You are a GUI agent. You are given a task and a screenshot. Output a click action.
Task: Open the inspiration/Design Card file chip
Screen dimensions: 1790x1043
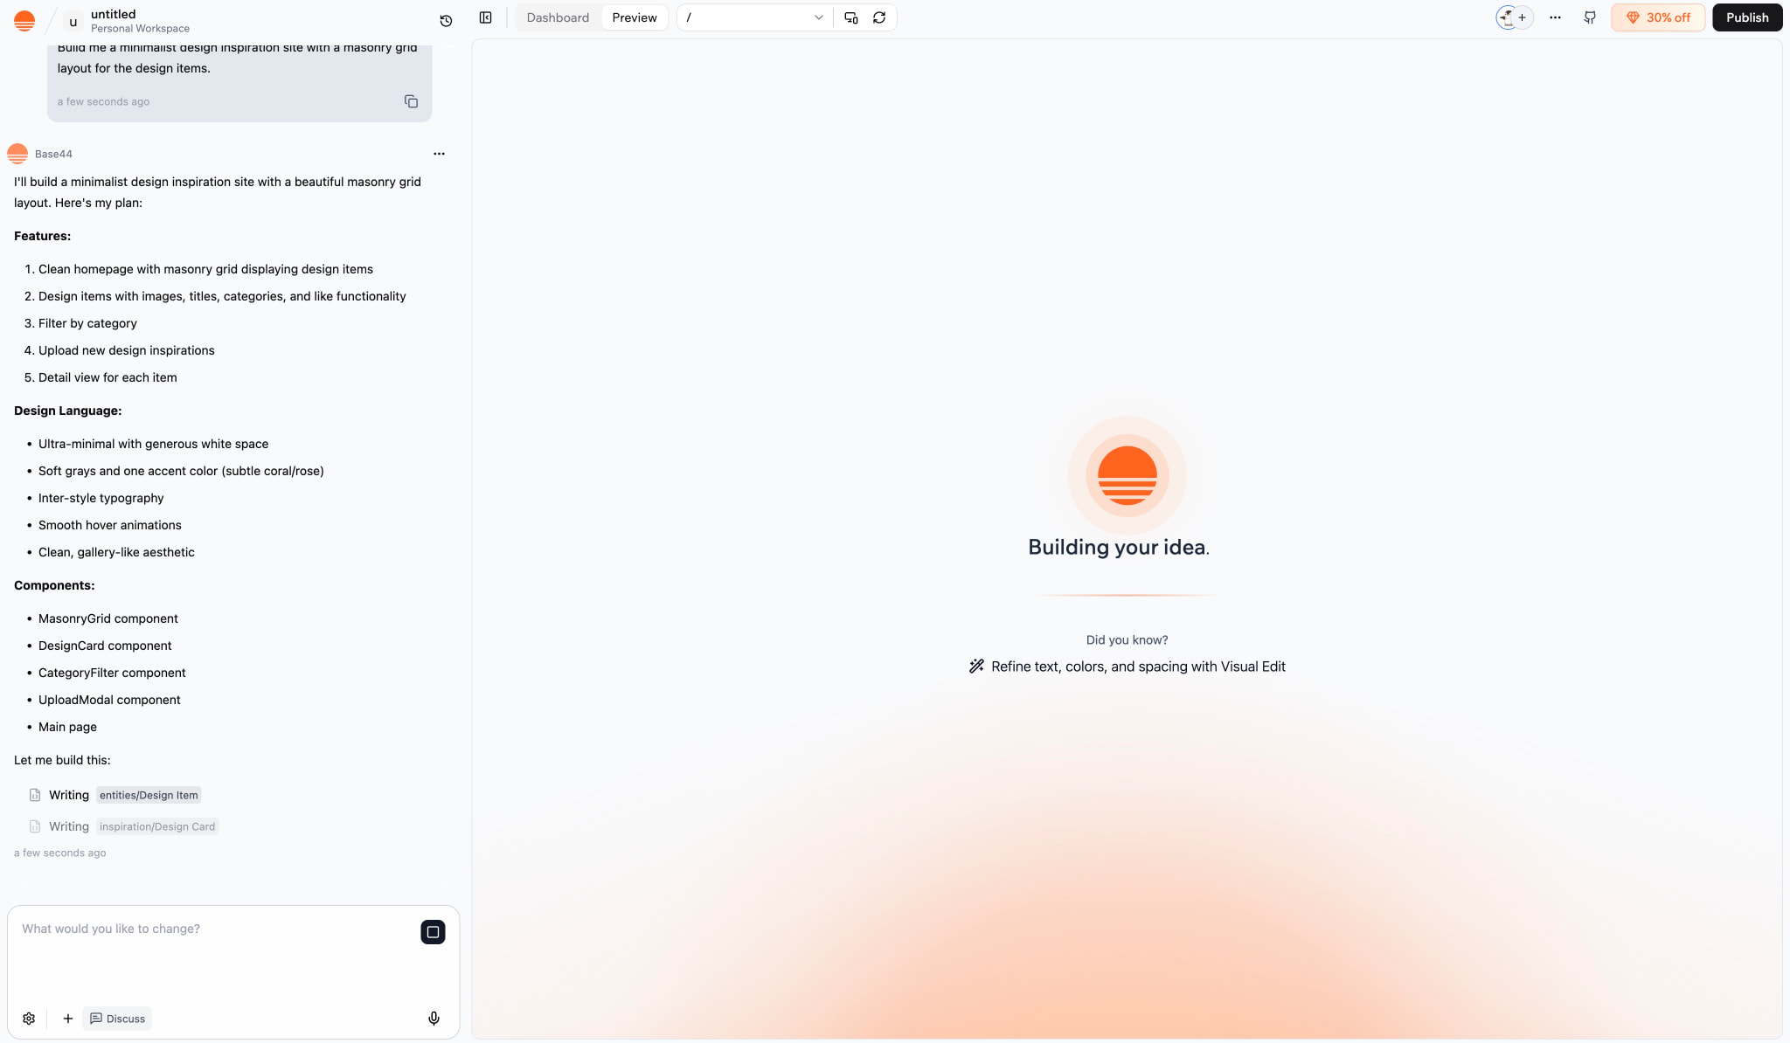tap(157, 826)
